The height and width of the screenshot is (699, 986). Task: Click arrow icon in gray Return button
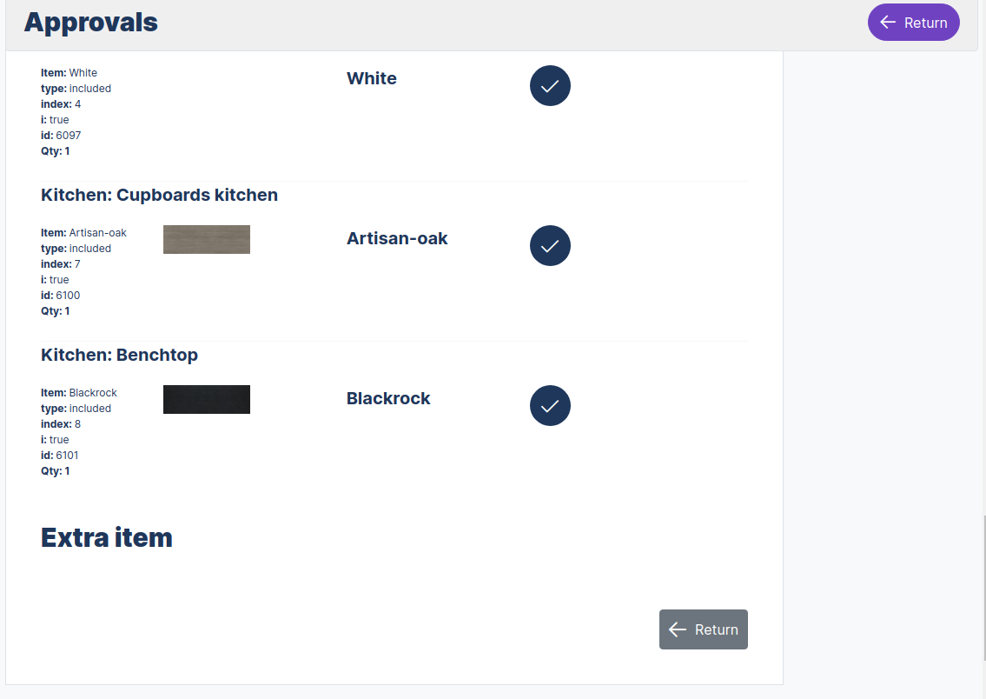(678, 629)
